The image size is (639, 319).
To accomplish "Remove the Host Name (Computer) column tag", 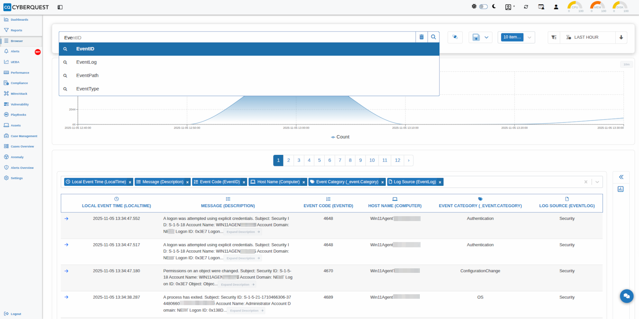I will point(304,182).
